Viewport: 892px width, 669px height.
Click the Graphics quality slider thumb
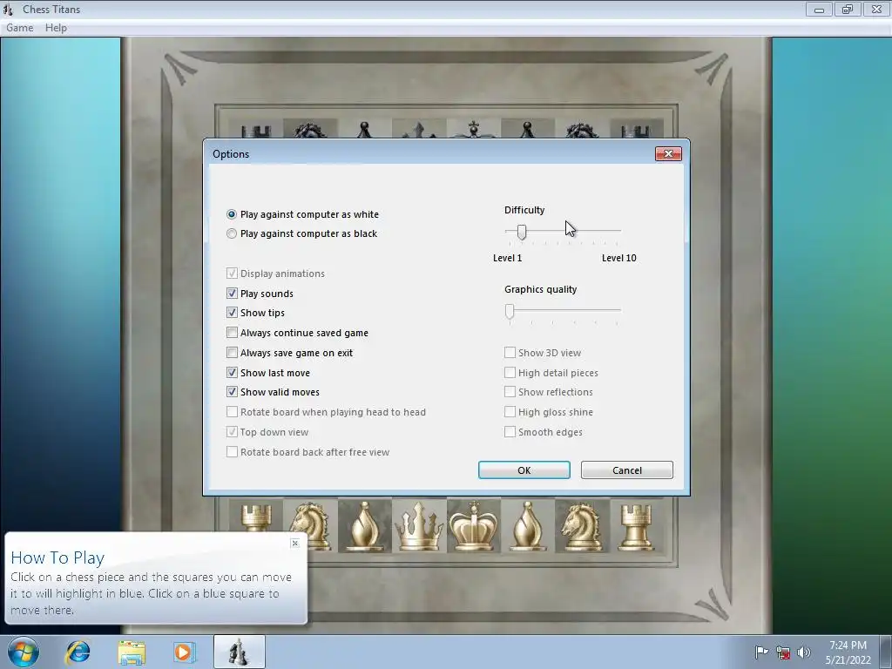(x=510, y=311)
